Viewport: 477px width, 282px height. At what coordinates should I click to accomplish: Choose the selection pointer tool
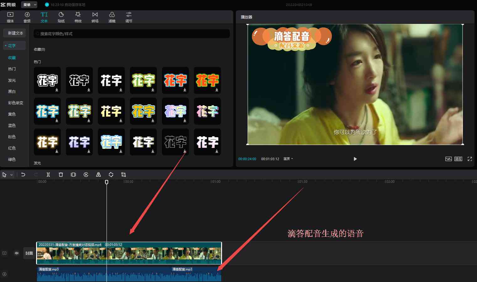(x=4, y=175)
